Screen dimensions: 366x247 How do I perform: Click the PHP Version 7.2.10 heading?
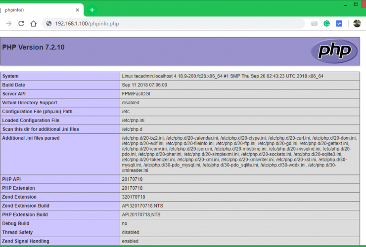(33, 47)
